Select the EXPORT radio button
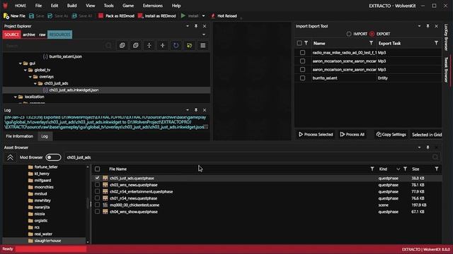 372,34
